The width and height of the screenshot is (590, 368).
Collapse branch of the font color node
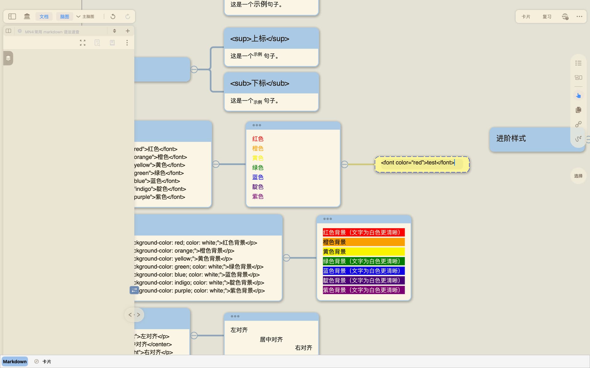click(216, 164)
